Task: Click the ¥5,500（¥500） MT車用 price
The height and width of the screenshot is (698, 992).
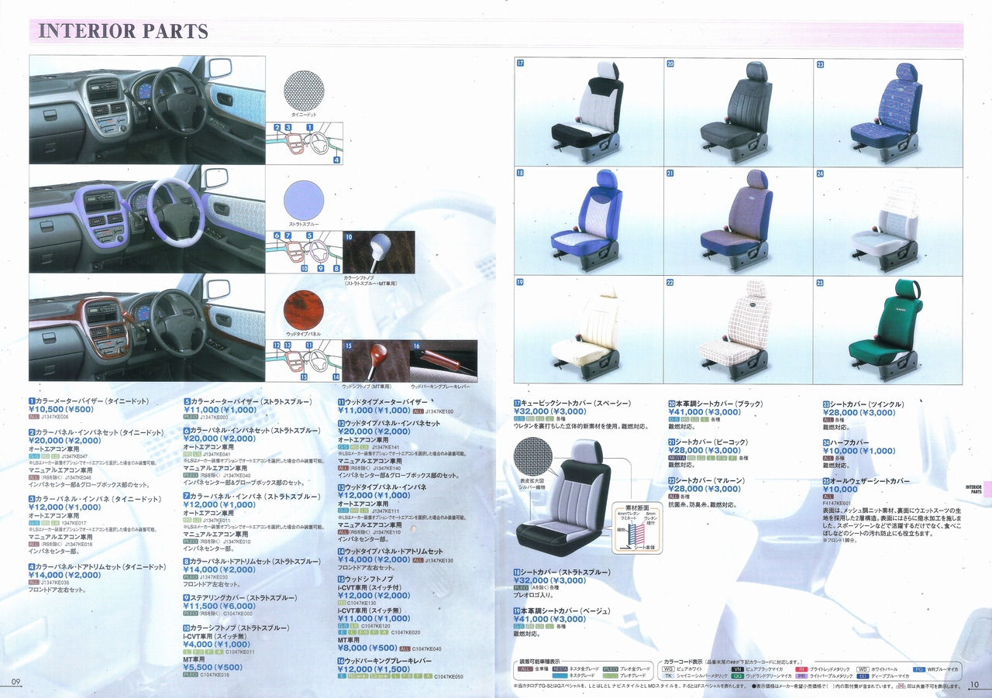Action: pyautogui.click(x=213, y=667)
